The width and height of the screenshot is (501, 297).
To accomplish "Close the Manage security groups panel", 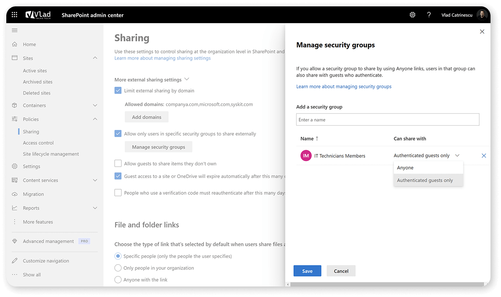I will click(482, 31).
